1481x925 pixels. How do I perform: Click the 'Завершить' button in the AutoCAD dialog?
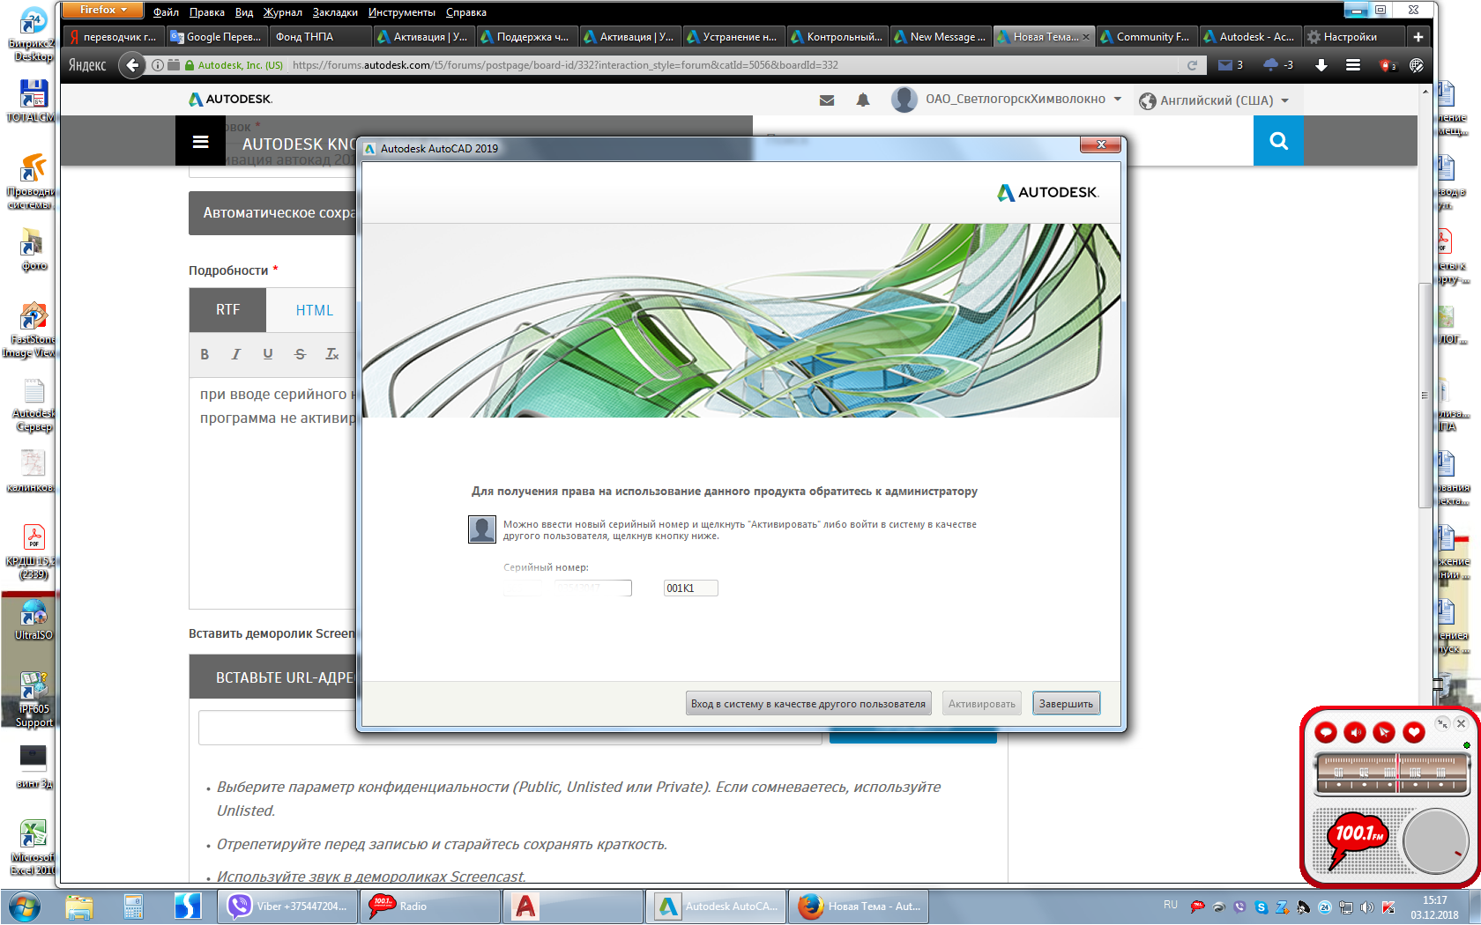coord(1066,704)
